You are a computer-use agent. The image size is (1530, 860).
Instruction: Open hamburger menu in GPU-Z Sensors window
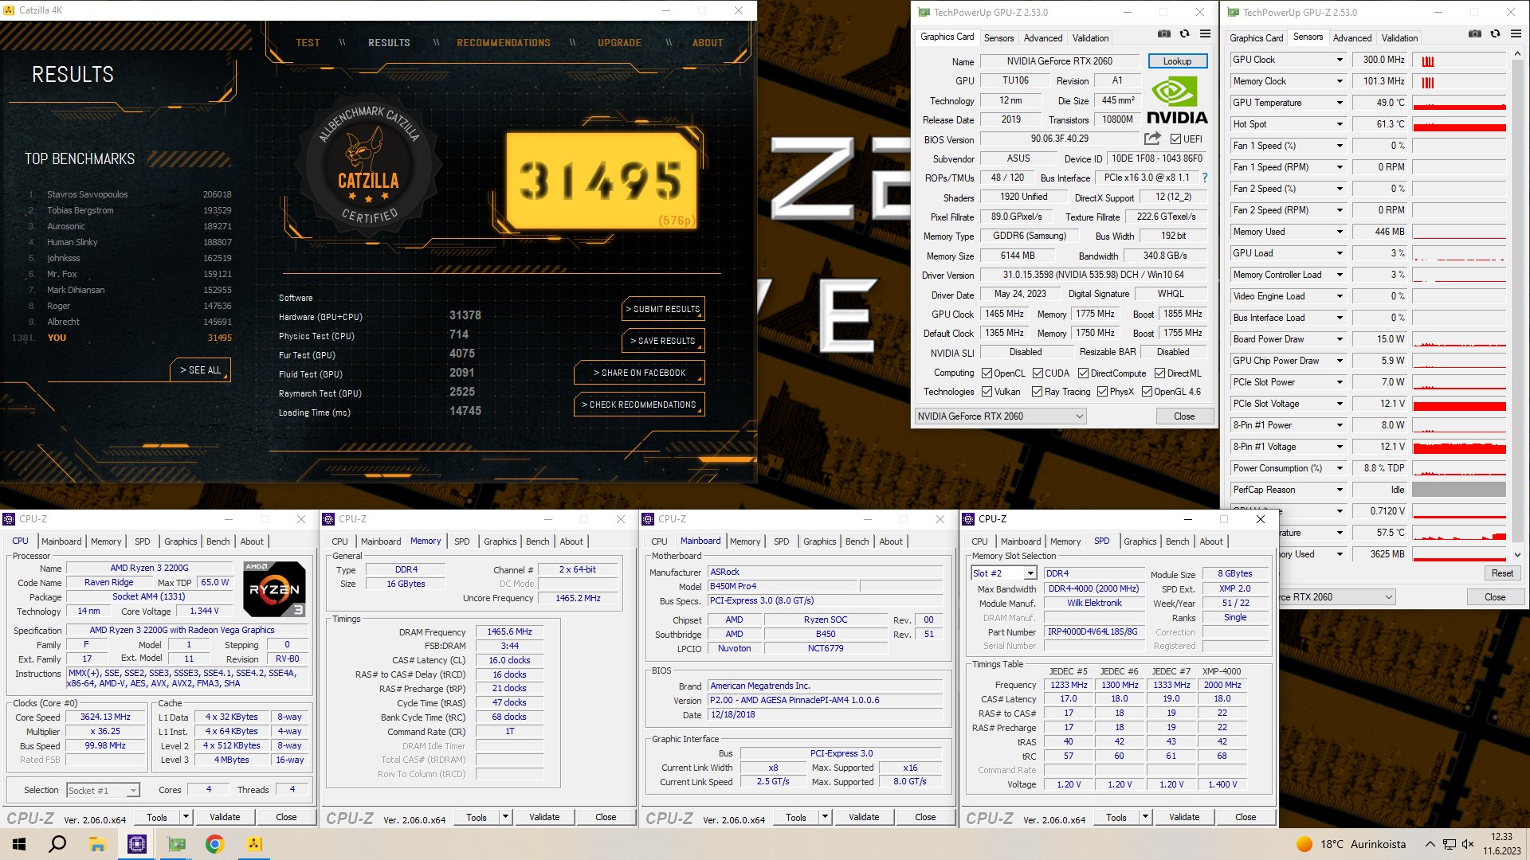coord(1516,34)
